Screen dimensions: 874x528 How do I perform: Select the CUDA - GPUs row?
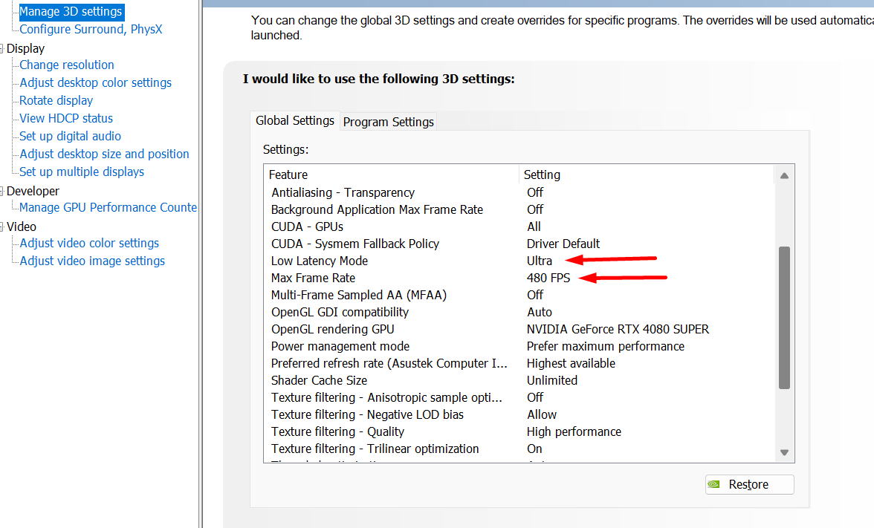519,227
